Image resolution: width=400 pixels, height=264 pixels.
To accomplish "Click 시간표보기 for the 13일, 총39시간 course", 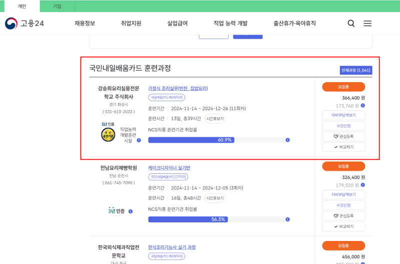I will click(215, 119).
